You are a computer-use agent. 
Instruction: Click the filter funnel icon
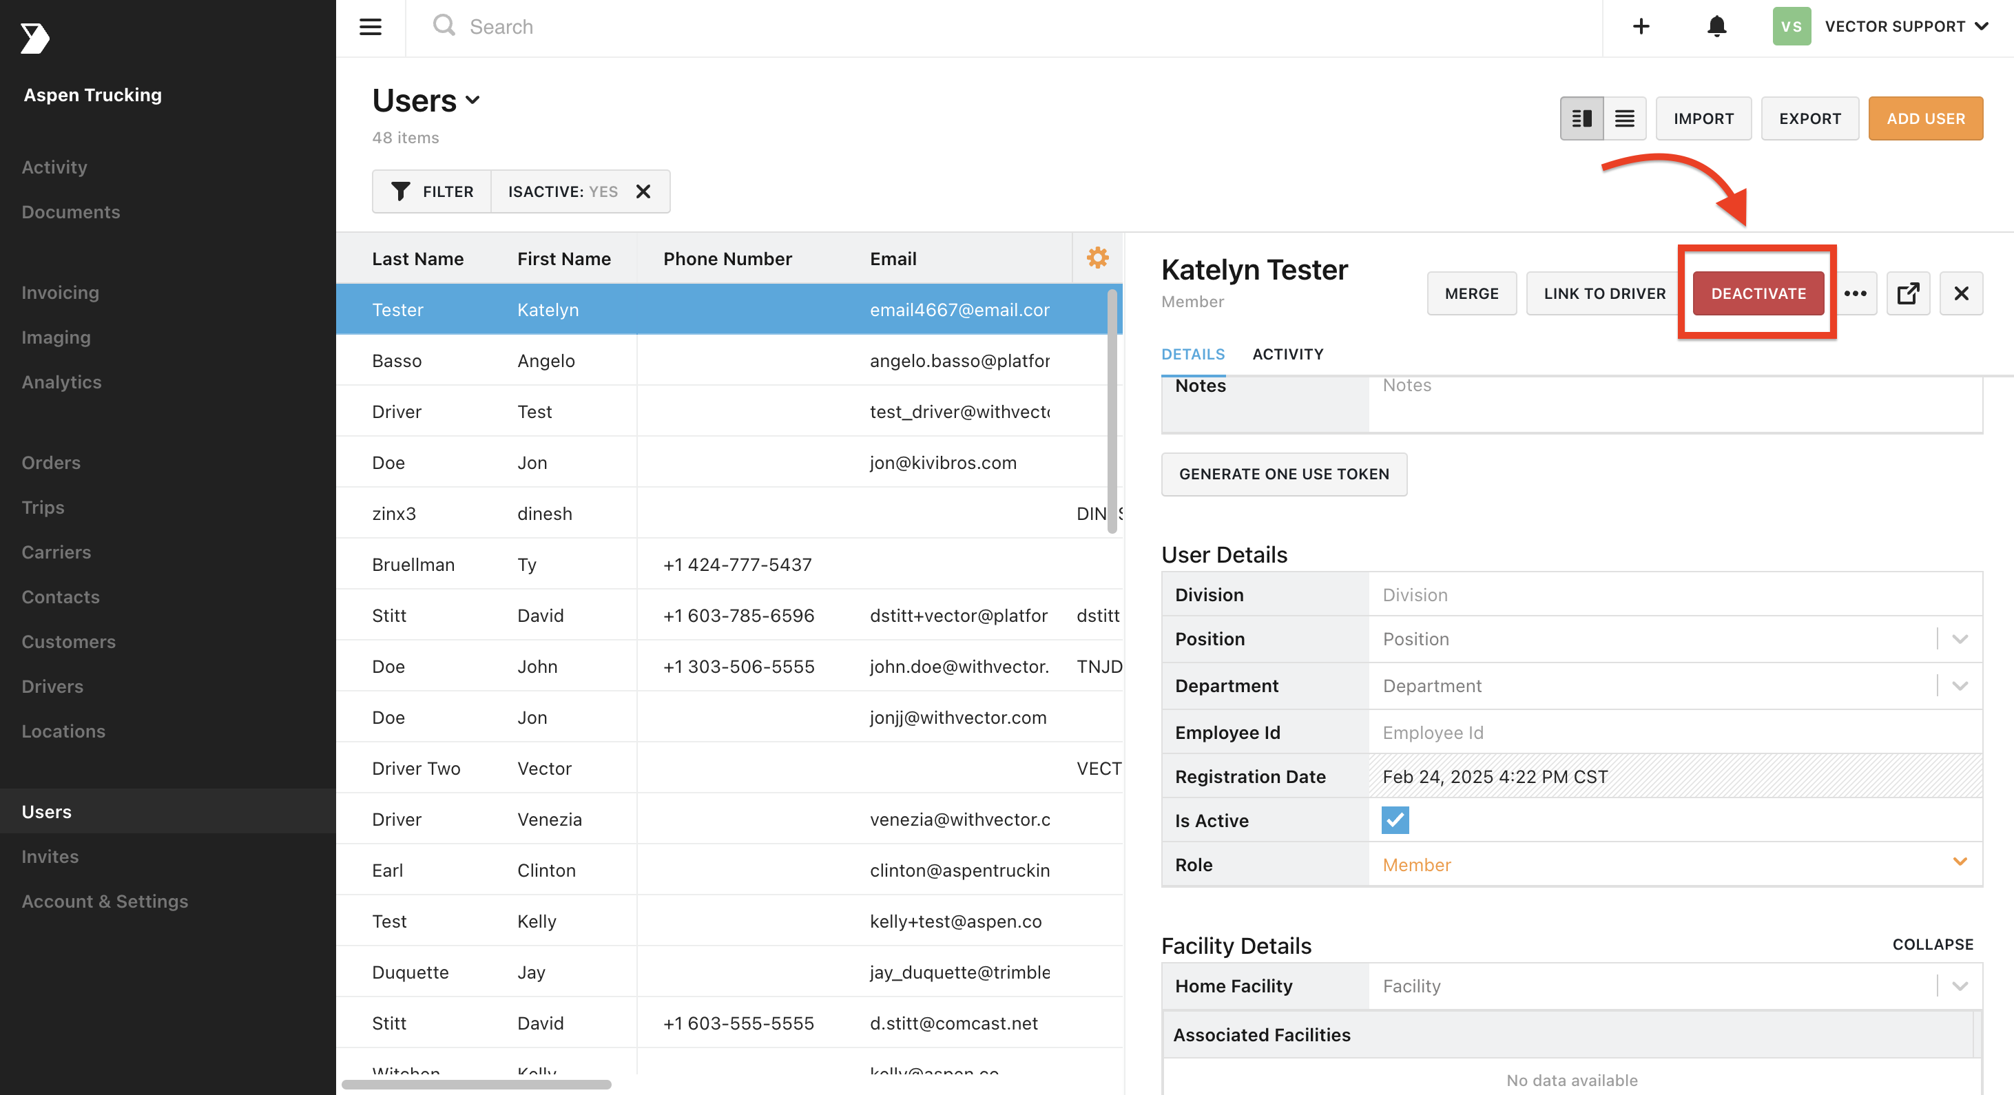click(x=401, y=191)
